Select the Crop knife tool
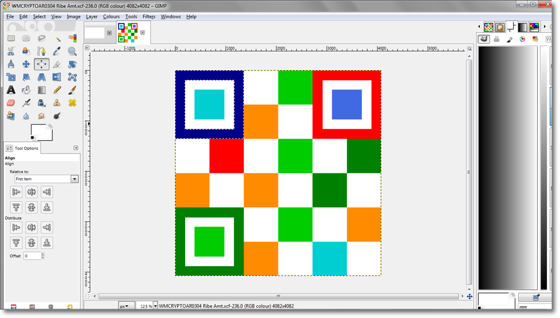The image size is (560, 318). (57, 64)
